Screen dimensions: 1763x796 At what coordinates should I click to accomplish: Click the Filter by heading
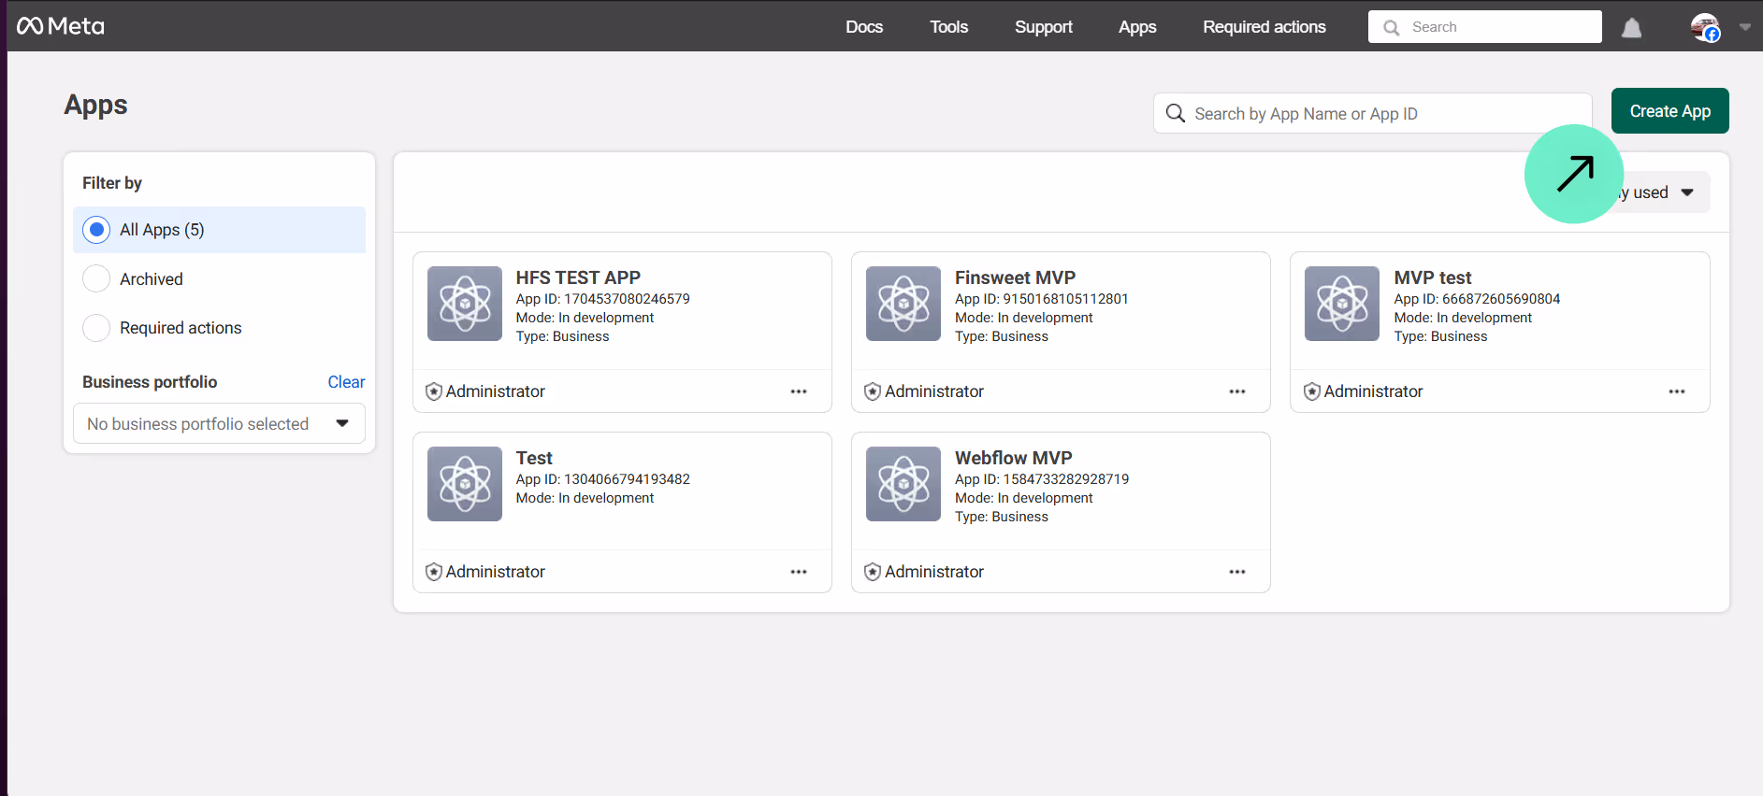pyautogui.click(x=112, y=183)
